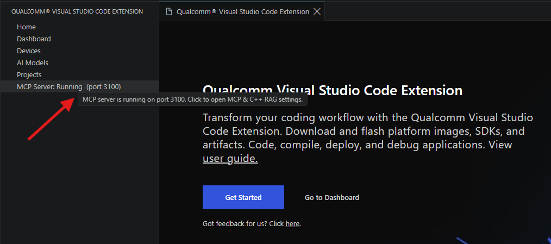This screenshot has width=551, height=244.
Task: Open AI Models in the sidebar
Action: [79, 63]
